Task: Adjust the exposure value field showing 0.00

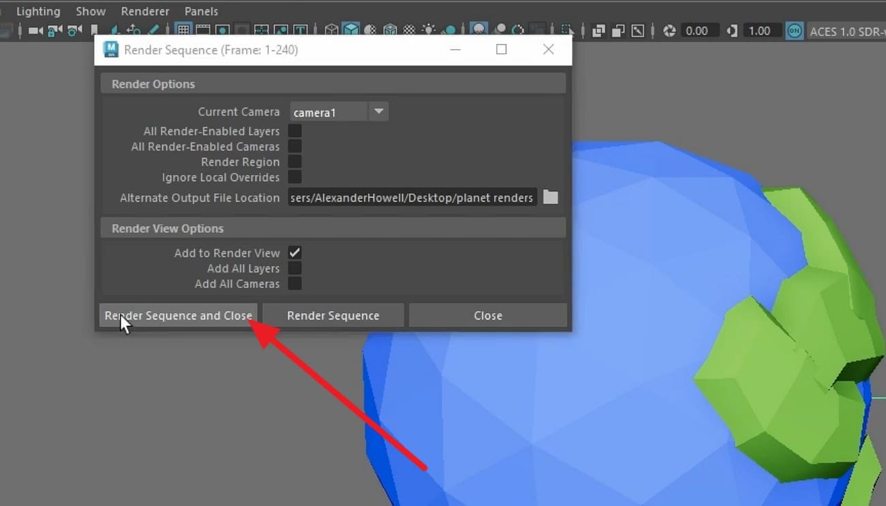Action: pos(697,31)
